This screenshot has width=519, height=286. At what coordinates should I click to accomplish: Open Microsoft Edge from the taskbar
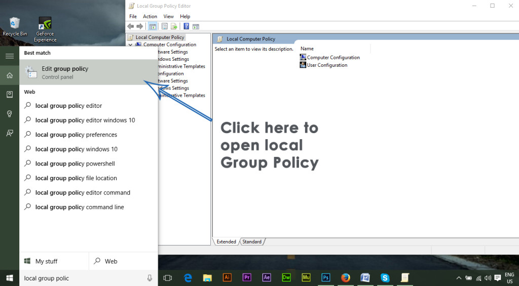188,278
